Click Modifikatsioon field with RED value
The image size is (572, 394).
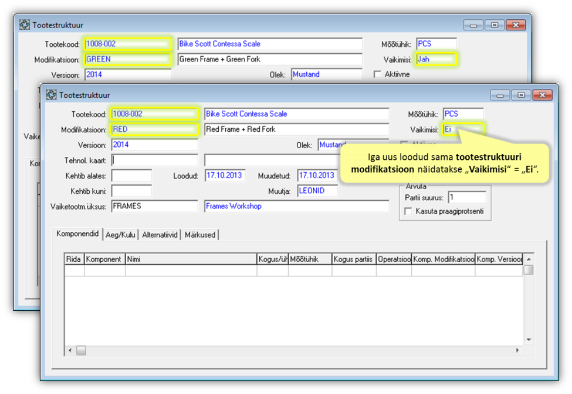click(x=155, y=129)
